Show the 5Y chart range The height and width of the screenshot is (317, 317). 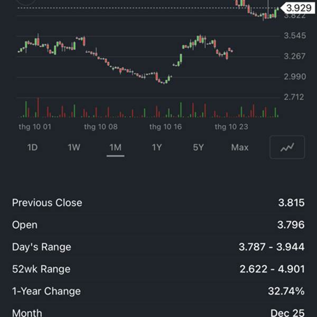(198, 147)
